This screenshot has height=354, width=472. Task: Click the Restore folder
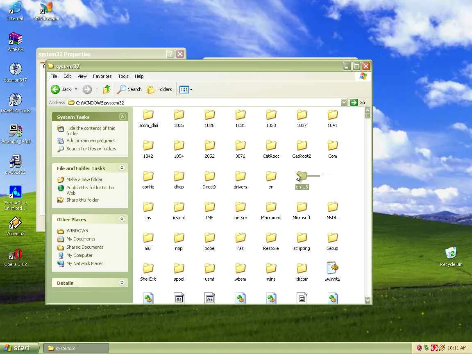pyautogui.click(x=271, y=241)
